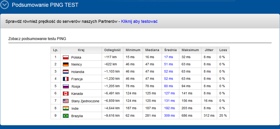Click the Kanada flag icon
280x129 pixels.
click(x=66, y=94)
